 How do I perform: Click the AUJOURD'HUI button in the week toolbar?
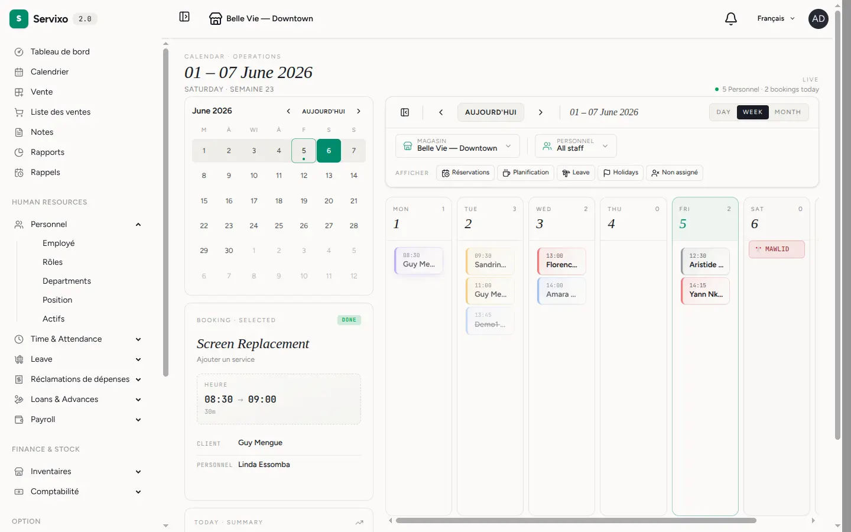tap(491, 112)
